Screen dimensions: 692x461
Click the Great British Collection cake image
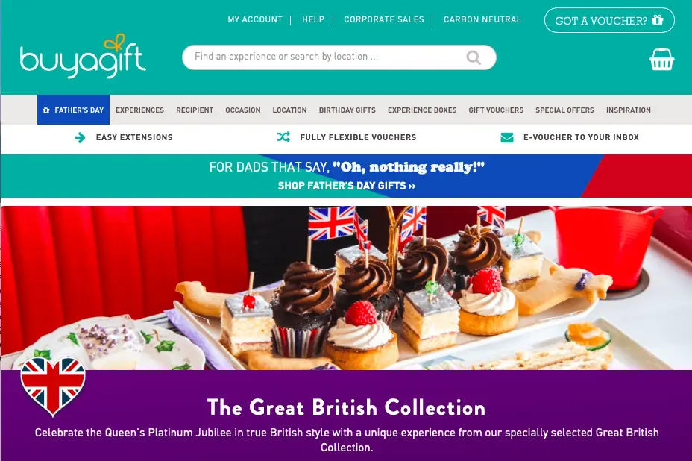click(346, 288)
